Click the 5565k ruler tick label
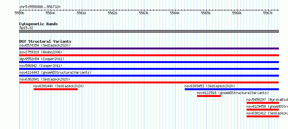288x129 pixels. (x=206, y=13)
